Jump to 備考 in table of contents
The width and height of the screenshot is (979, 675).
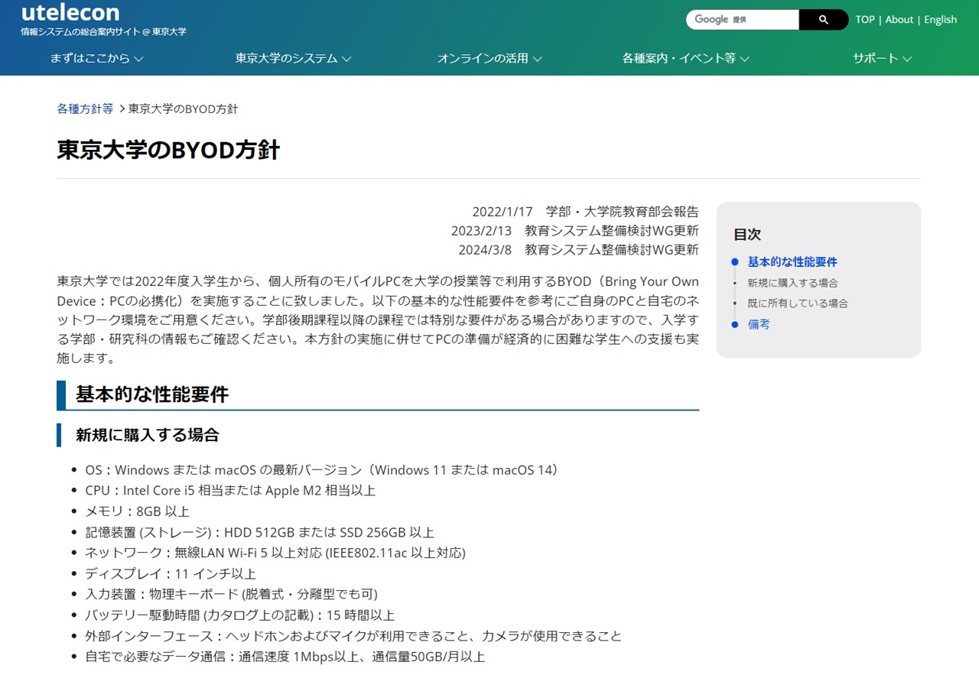(x=759, y=324)
